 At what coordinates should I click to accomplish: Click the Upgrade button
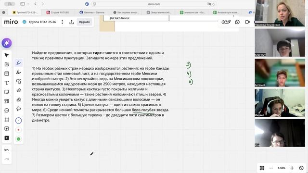pyautogui.click(x=84, y=22)
